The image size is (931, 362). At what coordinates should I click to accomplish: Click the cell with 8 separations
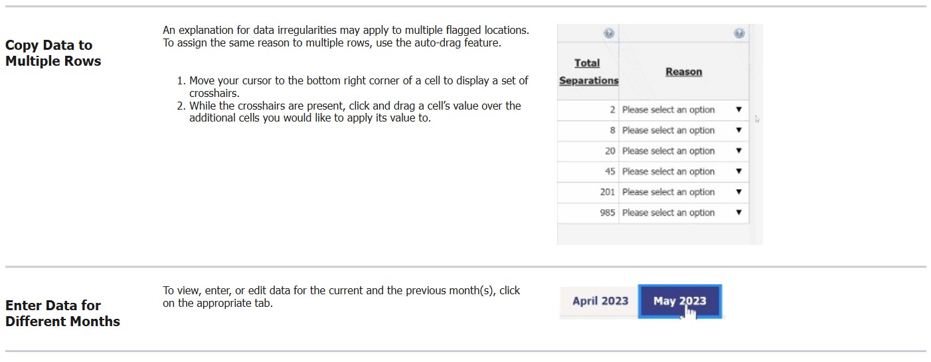588,131
